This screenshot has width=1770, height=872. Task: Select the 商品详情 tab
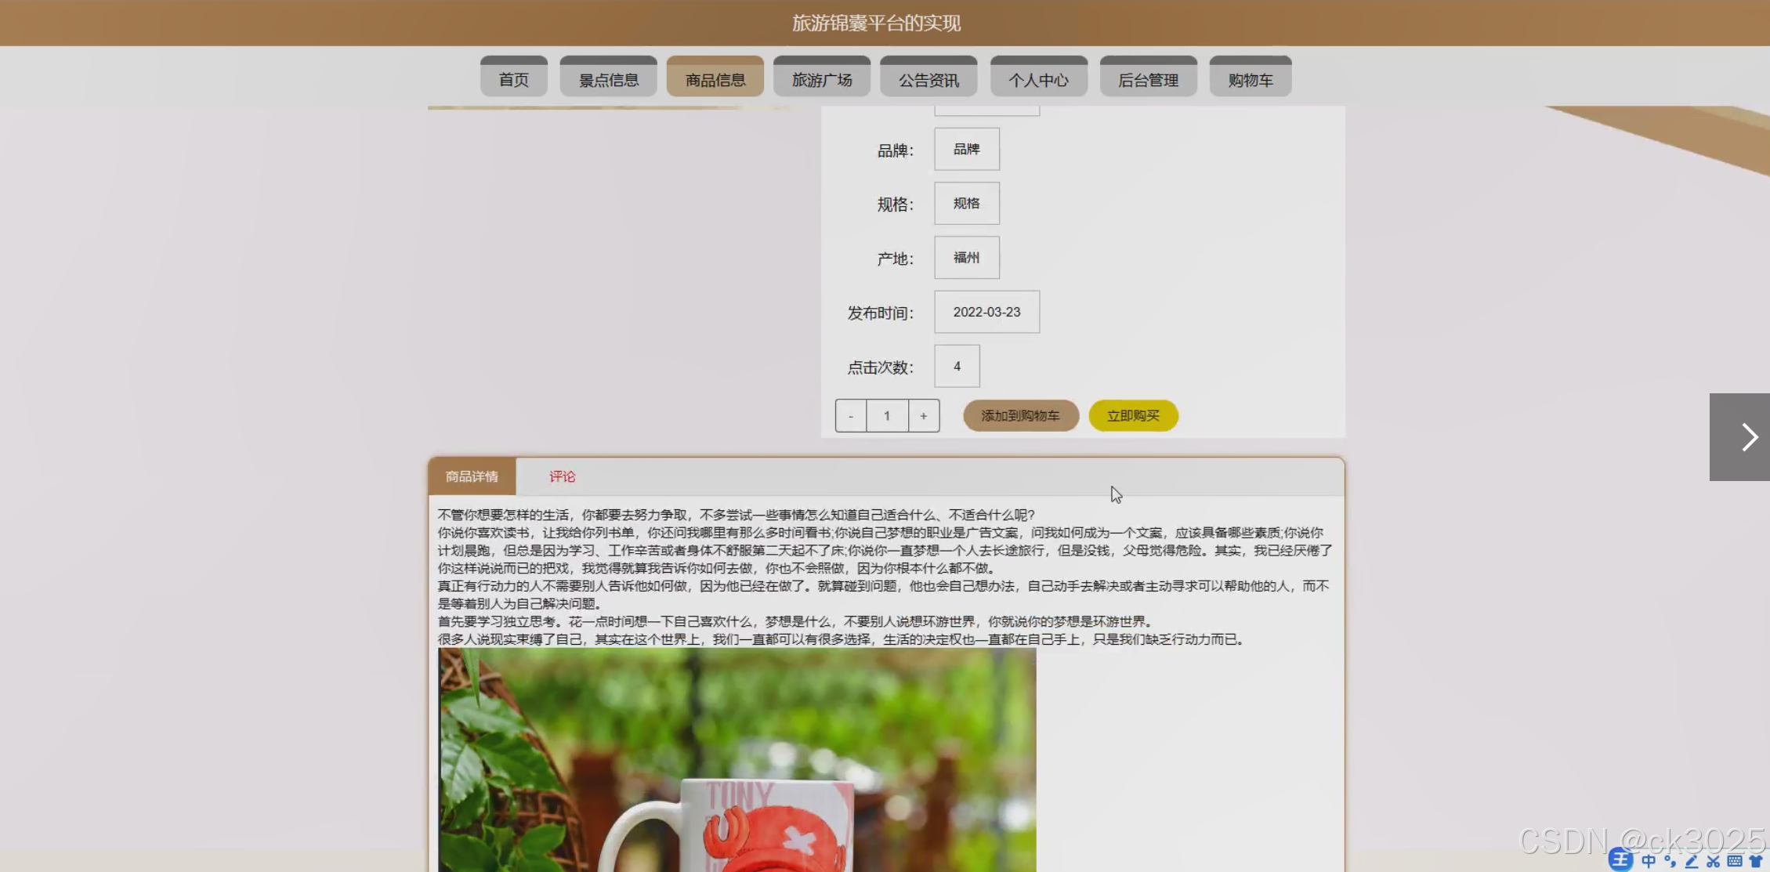[x=472, y=476]
